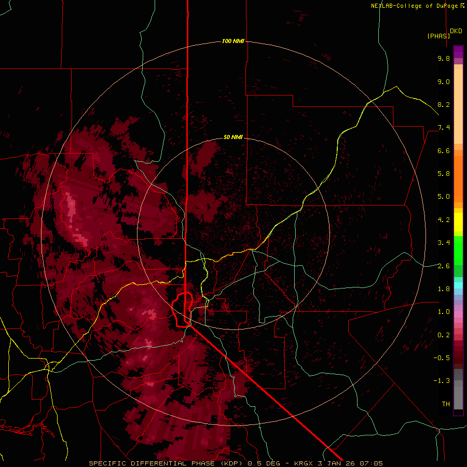Viewport: 467px width, 467px height.
Task: Click the -0.5 value on the color scale
Action: click(x=442, y=358)
